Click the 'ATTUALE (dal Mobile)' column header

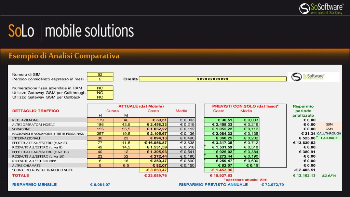[141, 106]
